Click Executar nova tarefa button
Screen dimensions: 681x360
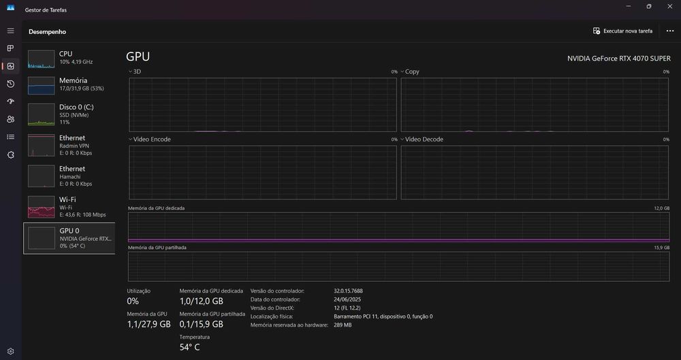(623, 31)
